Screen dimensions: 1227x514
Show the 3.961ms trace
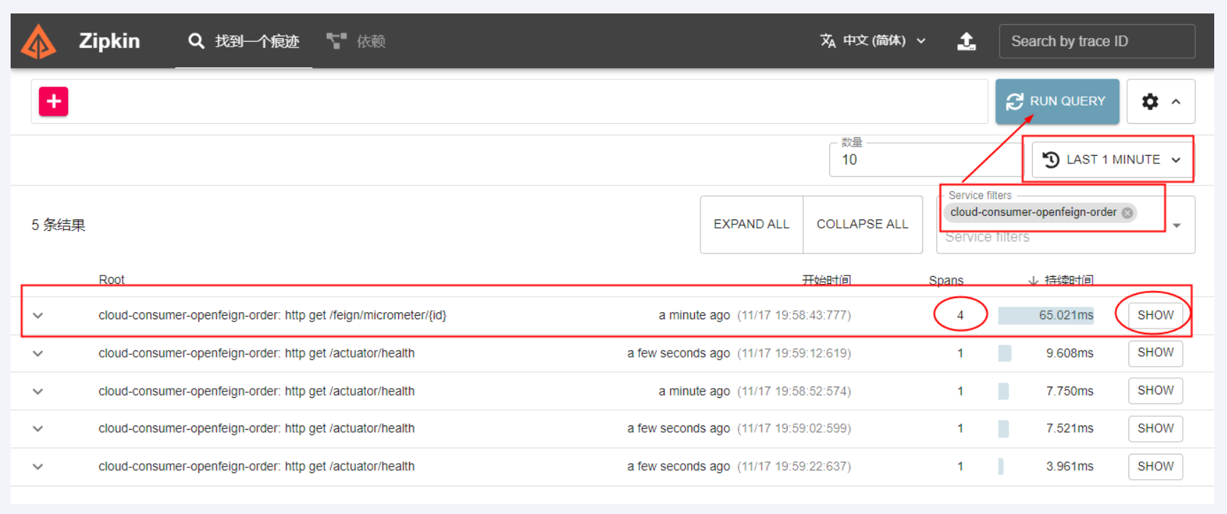click(x=1155, y=467)
